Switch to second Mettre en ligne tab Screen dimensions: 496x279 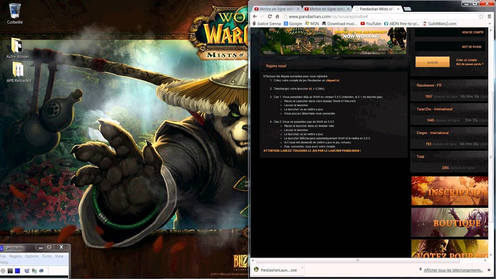327,9
